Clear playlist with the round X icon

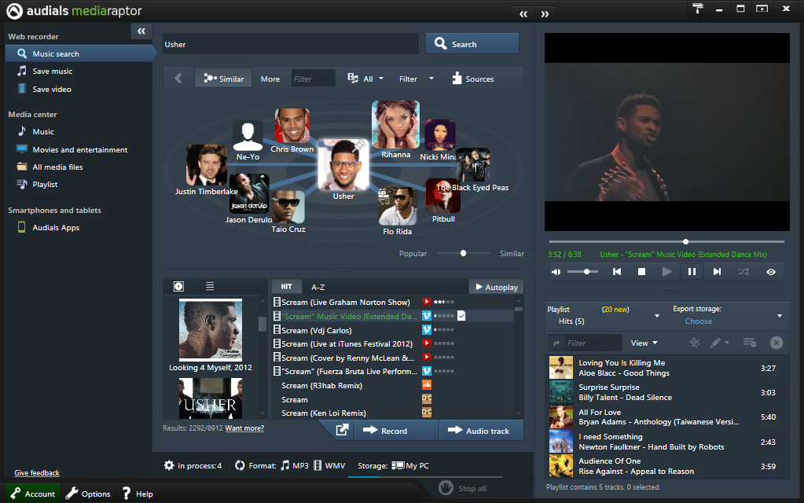(776, 343)
